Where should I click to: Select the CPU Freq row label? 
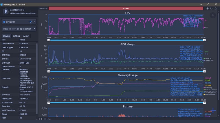click(x=6, y=69)
